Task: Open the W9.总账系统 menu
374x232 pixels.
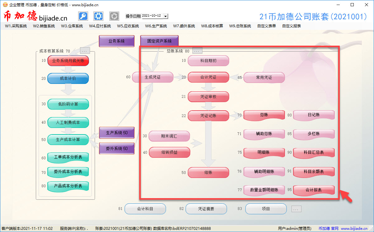Action: coord(240,26)
